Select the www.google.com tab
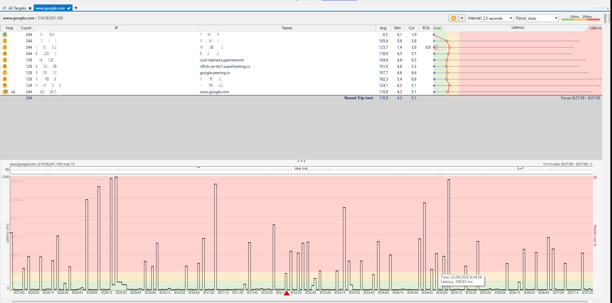The image size is (612, 303). (x=50, y=8)
